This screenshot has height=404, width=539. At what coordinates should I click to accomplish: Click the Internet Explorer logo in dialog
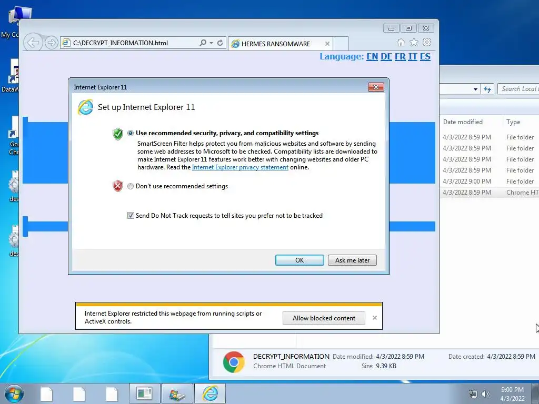click(x=85, y=107)
